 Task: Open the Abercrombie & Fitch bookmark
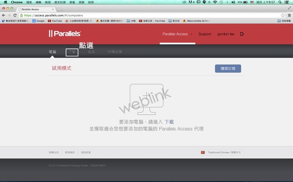tap(196, 21)
